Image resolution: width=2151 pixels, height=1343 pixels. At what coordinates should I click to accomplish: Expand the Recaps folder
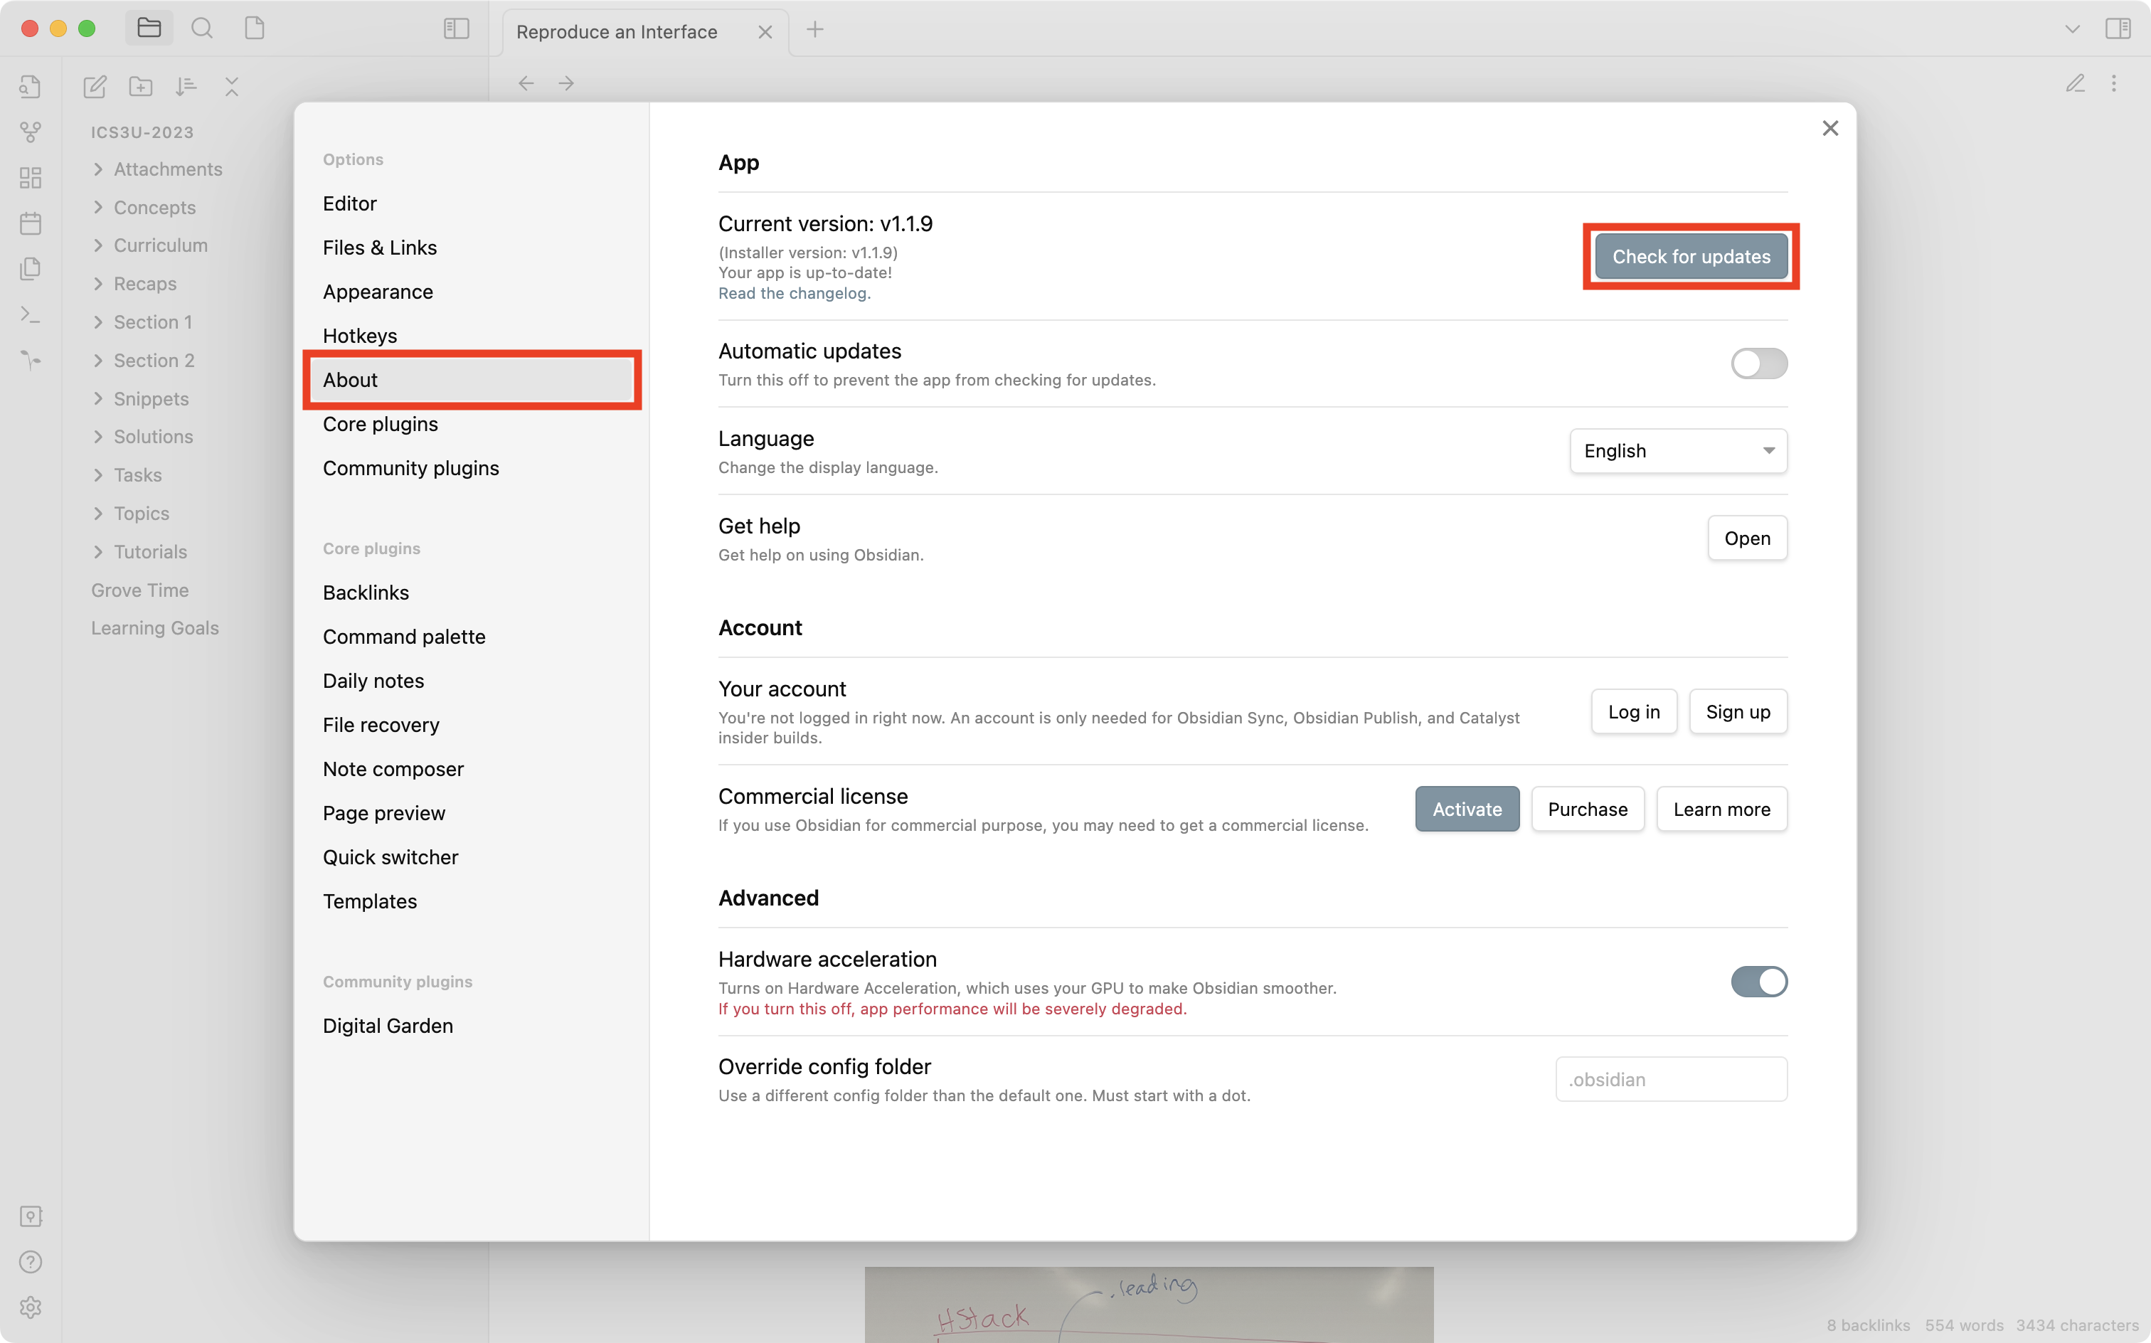(97, 283)
